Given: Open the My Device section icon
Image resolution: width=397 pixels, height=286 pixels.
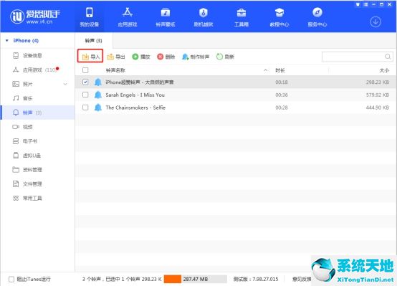Looking at the screenshot, I should [90, 13].
